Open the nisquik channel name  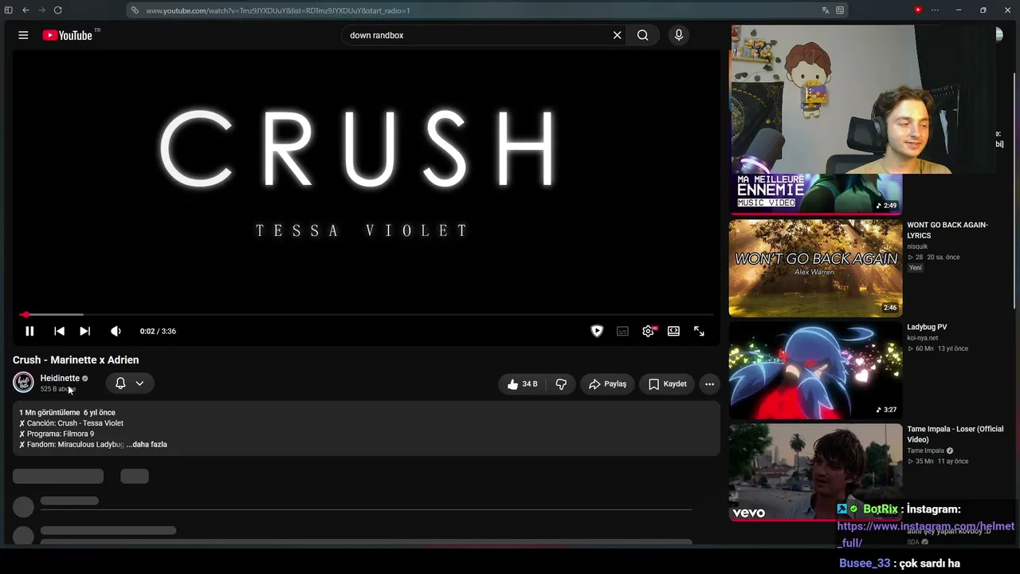[x=917, y=246]
